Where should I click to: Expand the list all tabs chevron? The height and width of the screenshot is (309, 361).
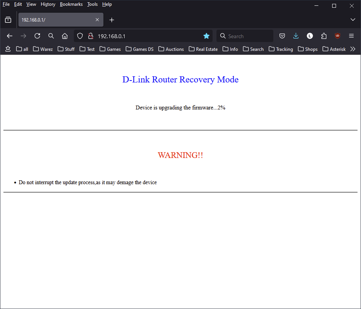pyautogui.click(x=353, y=20)
